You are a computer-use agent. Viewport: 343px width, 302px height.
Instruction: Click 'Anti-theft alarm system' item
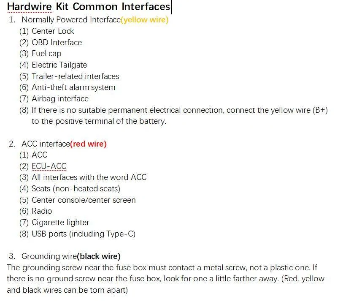[x=73, y=87]
